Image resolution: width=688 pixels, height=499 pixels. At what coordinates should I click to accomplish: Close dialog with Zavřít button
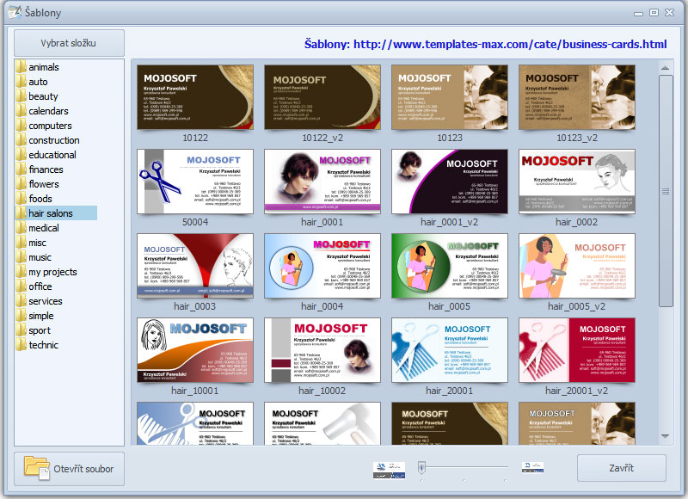pos(621,468)
